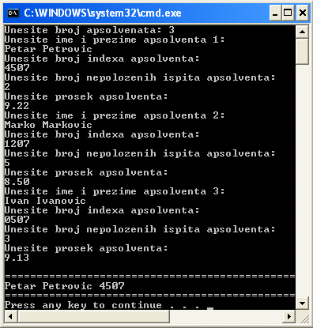Image resolution: width=313 pixels, height=328 pixels.
Task: Click the average value '9.13'
Action: (17, 258)
